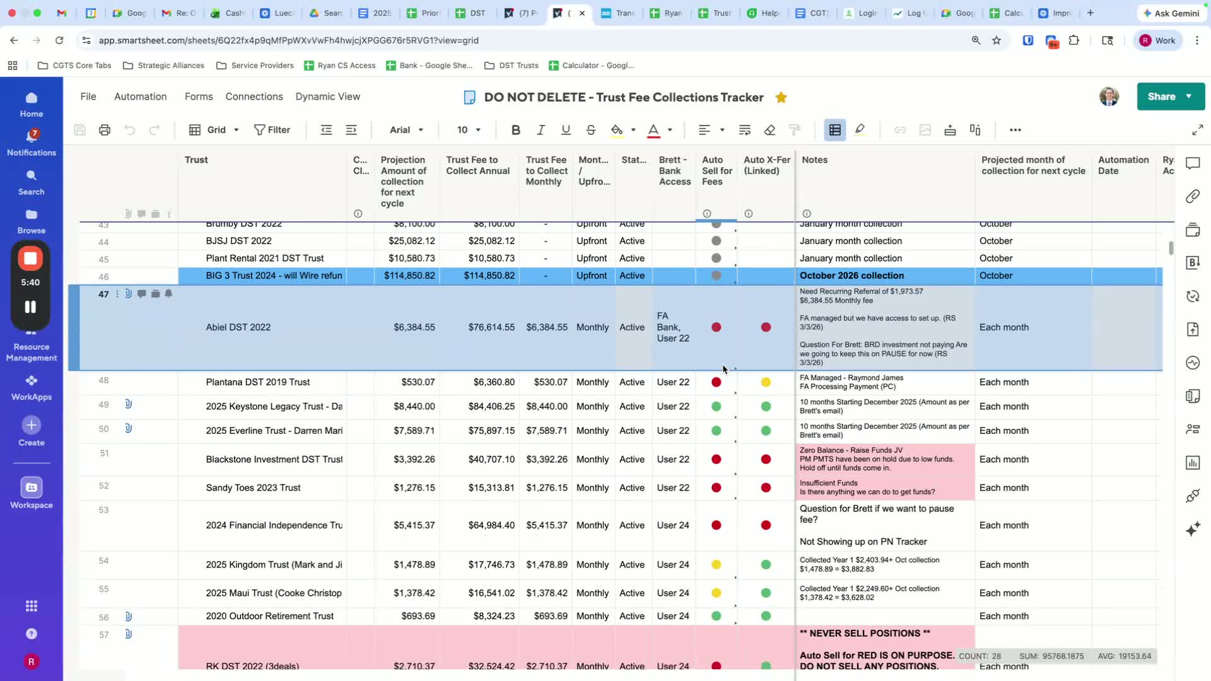Click the Print icon in toolbar

coord(105,130)
